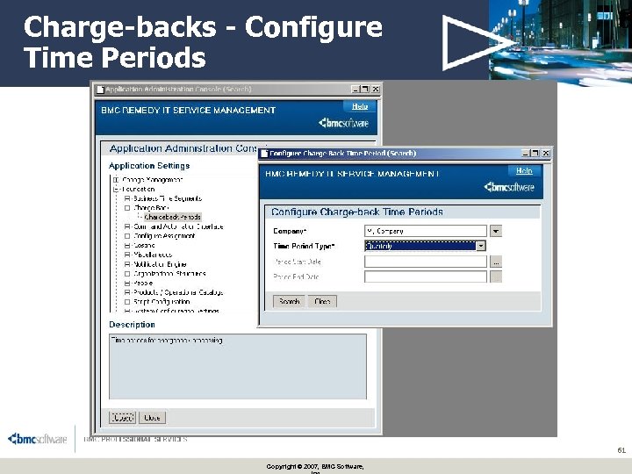This screenshot has height=474, width=632.
Task: Click the Application Settings heading
Action: tap(149, 166)
